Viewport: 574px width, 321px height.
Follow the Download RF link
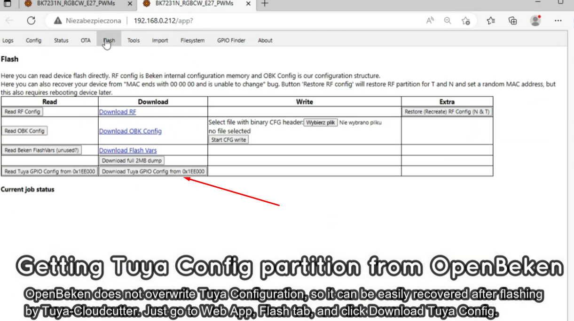[x=118, y=112]
